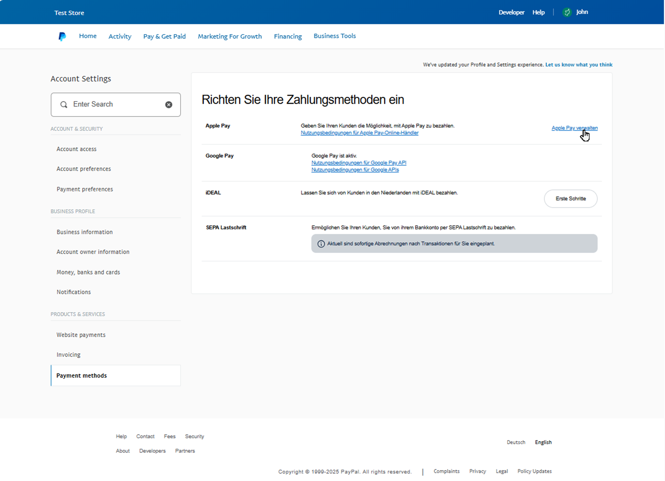Click the search magnifier icon

click(x=64, y=105)
